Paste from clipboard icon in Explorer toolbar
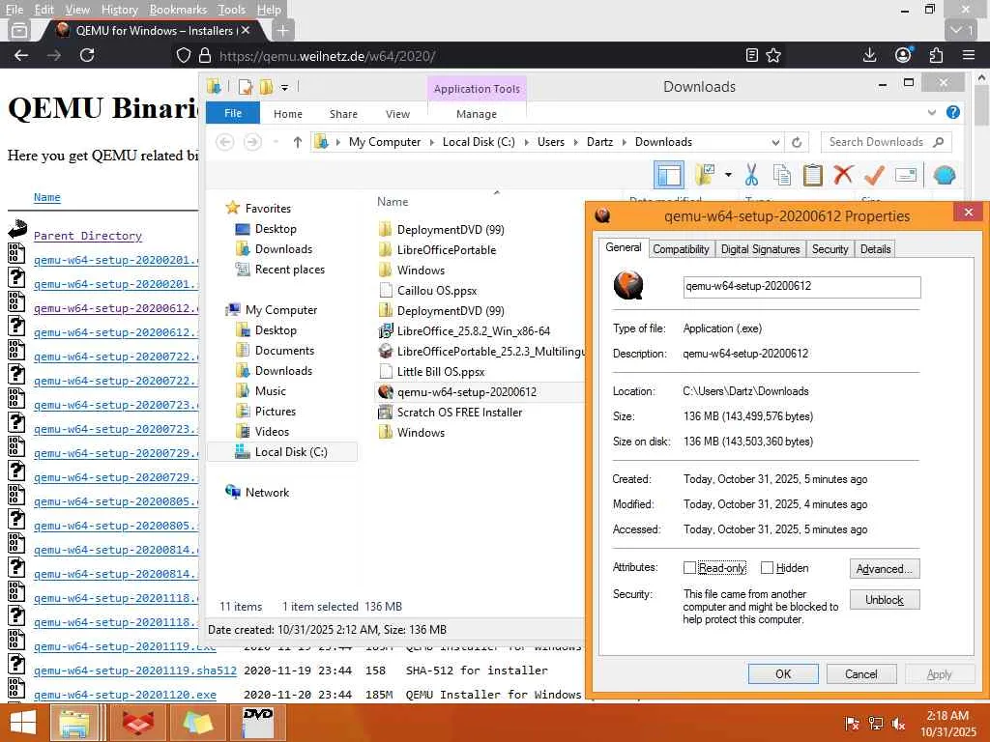 (x=812, y=175)
